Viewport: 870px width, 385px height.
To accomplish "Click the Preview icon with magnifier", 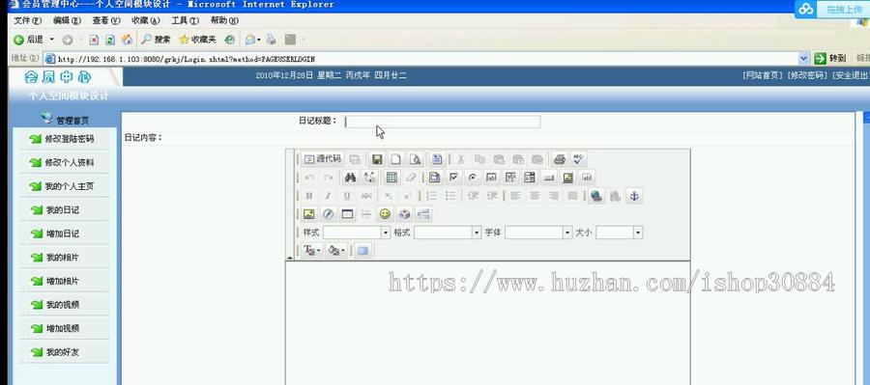I will pyautogui.click(x=415, y=159).
